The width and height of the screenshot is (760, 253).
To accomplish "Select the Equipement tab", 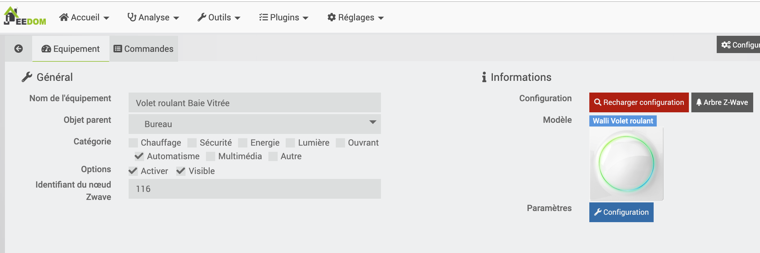I will pos(71,49).
